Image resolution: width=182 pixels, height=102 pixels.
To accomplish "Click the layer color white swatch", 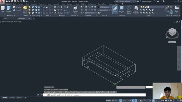I will point(148,7).
